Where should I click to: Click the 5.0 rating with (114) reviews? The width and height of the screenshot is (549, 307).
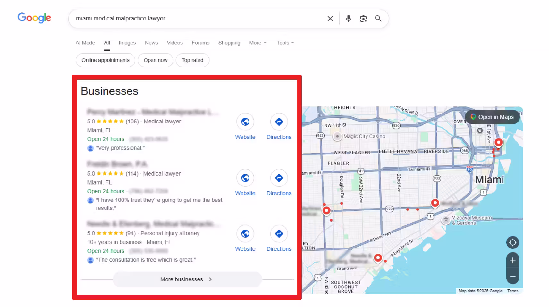tap(113, 173)
